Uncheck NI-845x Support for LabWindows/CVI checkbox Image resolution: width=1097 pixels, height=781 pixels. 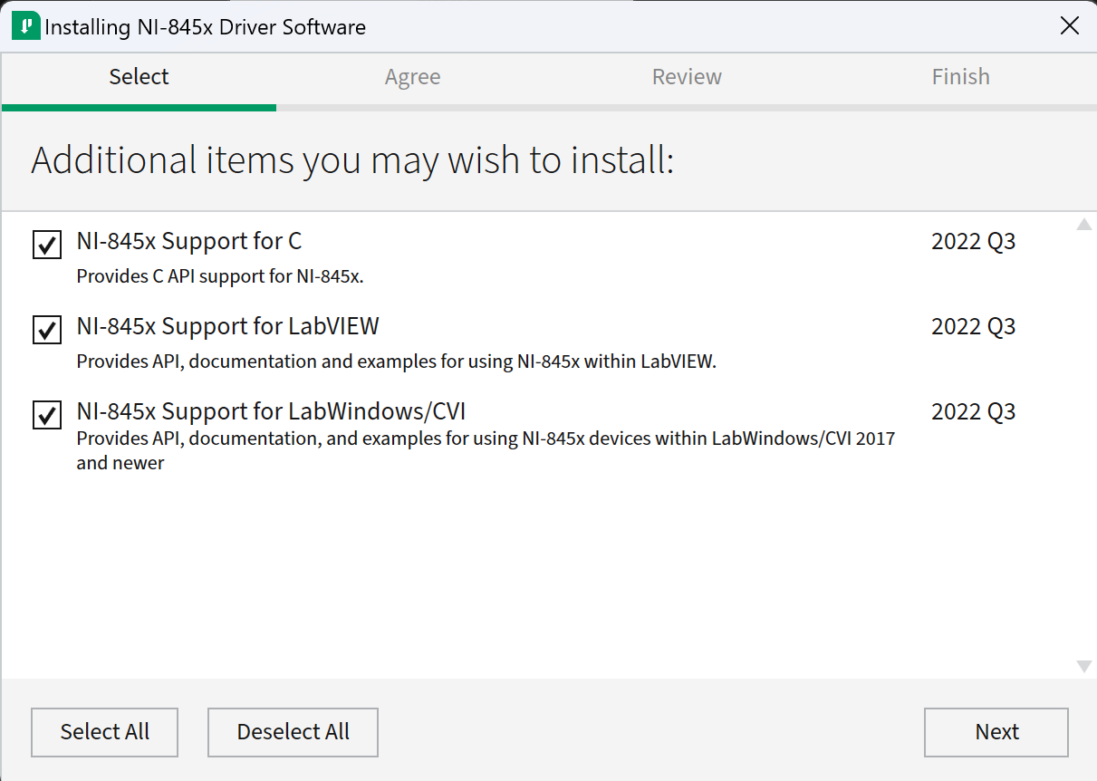coord(47,415)
